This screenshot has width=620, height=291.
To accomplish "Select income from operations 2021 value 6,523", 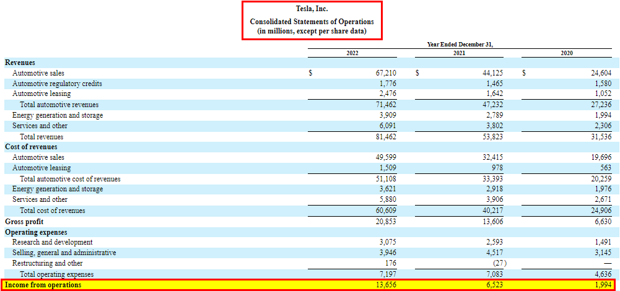I will click(495, 285).
